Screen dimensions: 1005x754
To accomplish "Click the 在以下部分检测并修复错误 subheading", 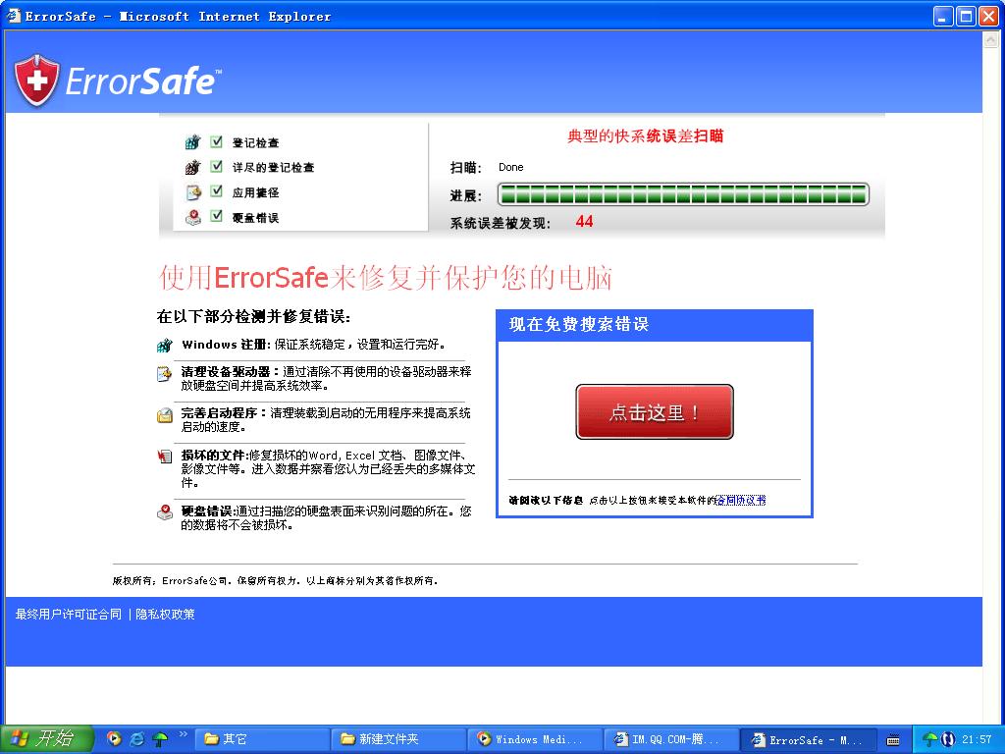I will [x=253, y=317].
